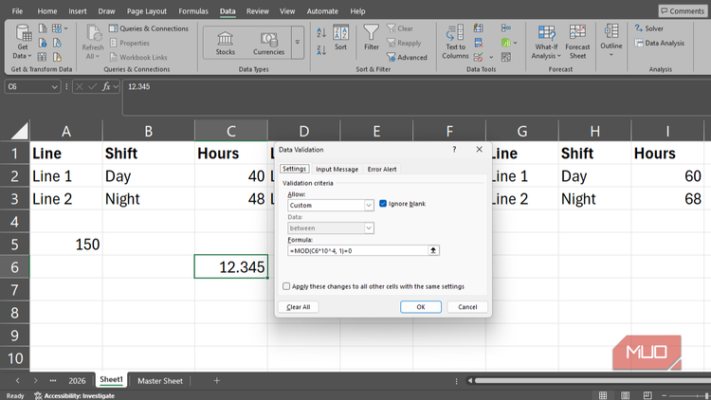
Task: Switch to Page Layout view icon
Action: pos(625,395)
